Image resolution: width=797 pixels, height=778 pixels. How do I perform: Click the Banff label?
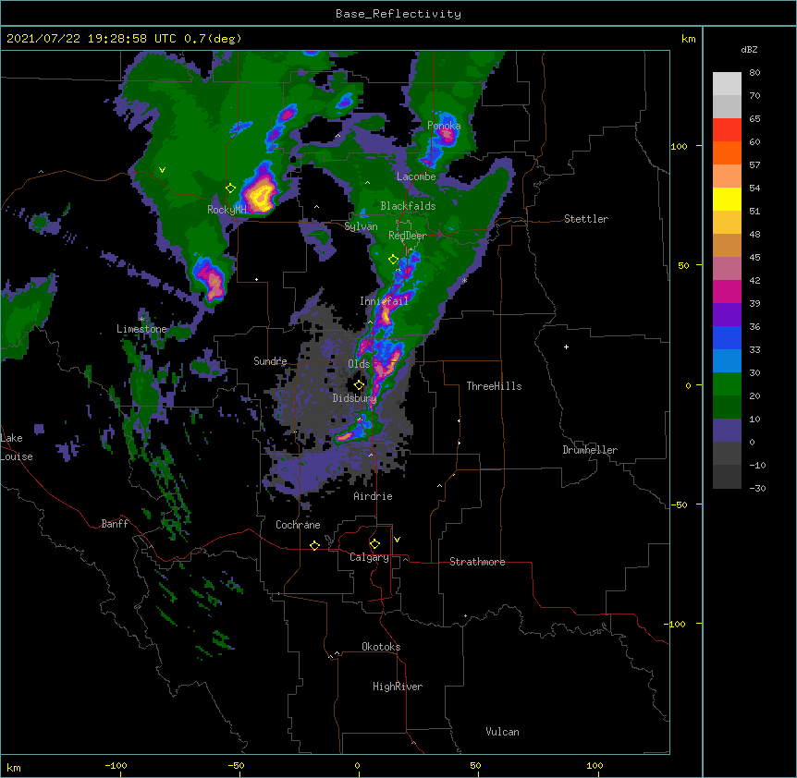coord(115,524)
